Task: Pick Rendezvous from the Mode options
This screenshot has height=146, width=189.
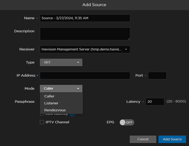Action: [55, 110]
